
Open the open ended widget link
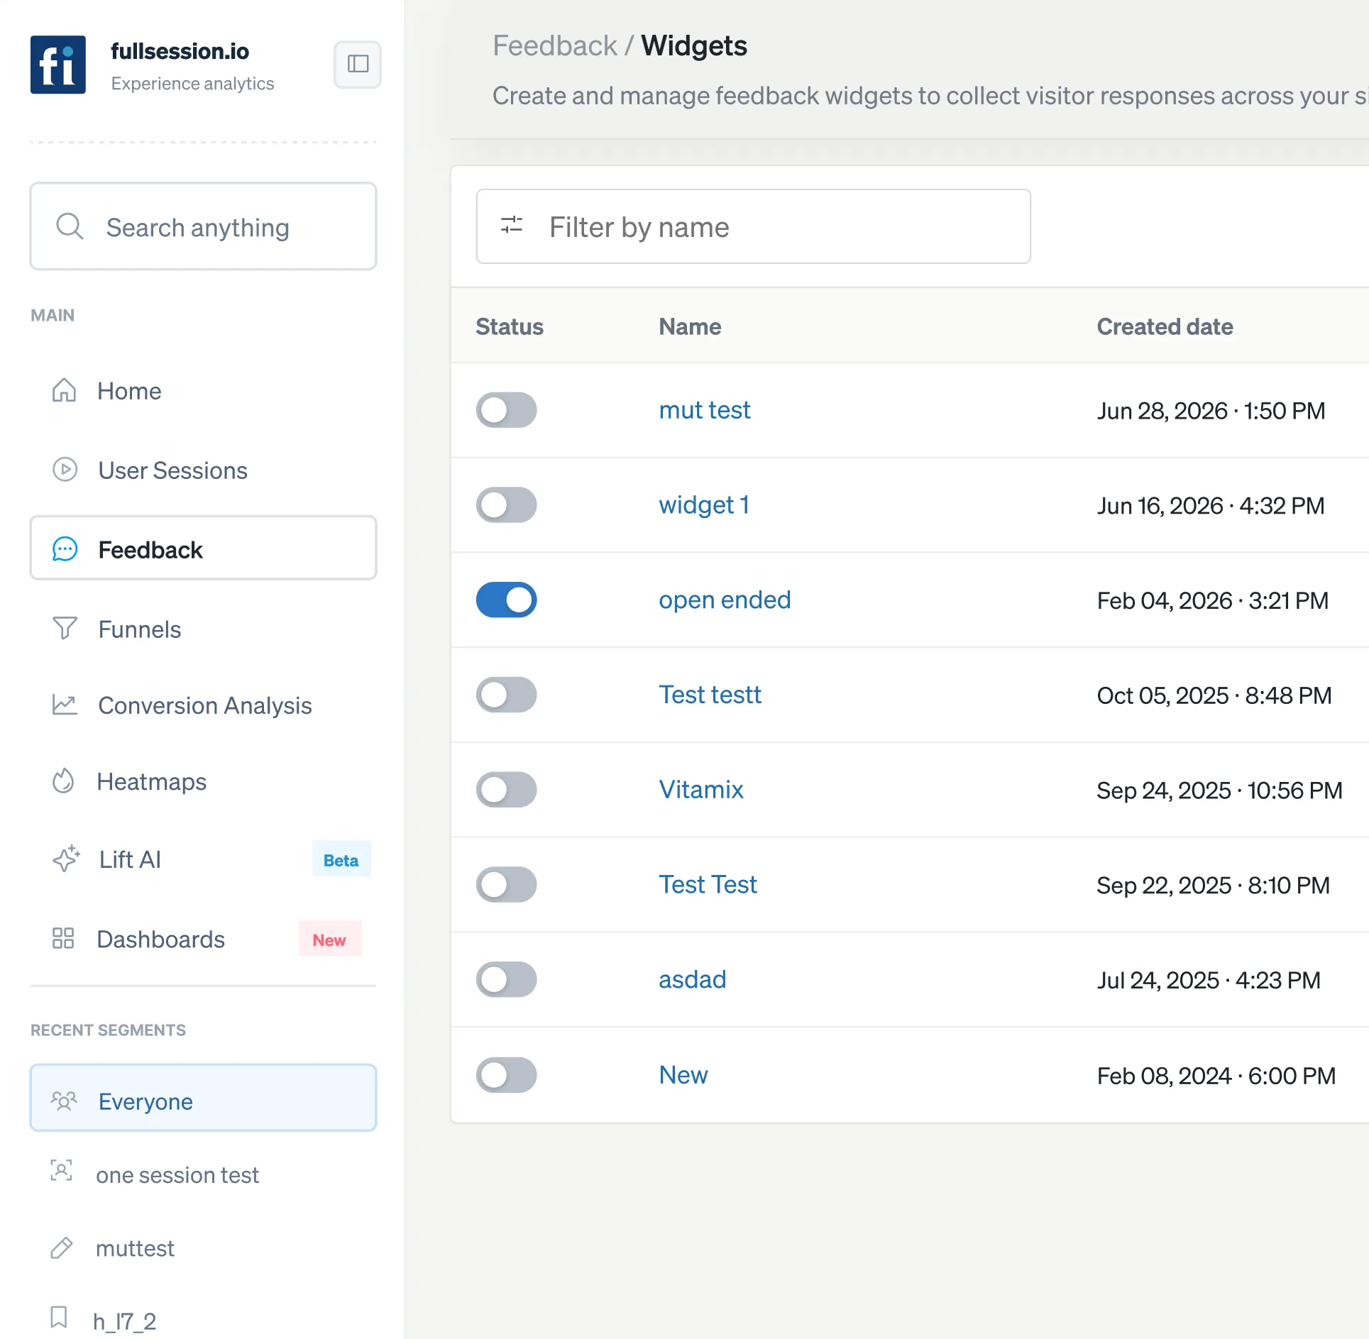[724, 600]
